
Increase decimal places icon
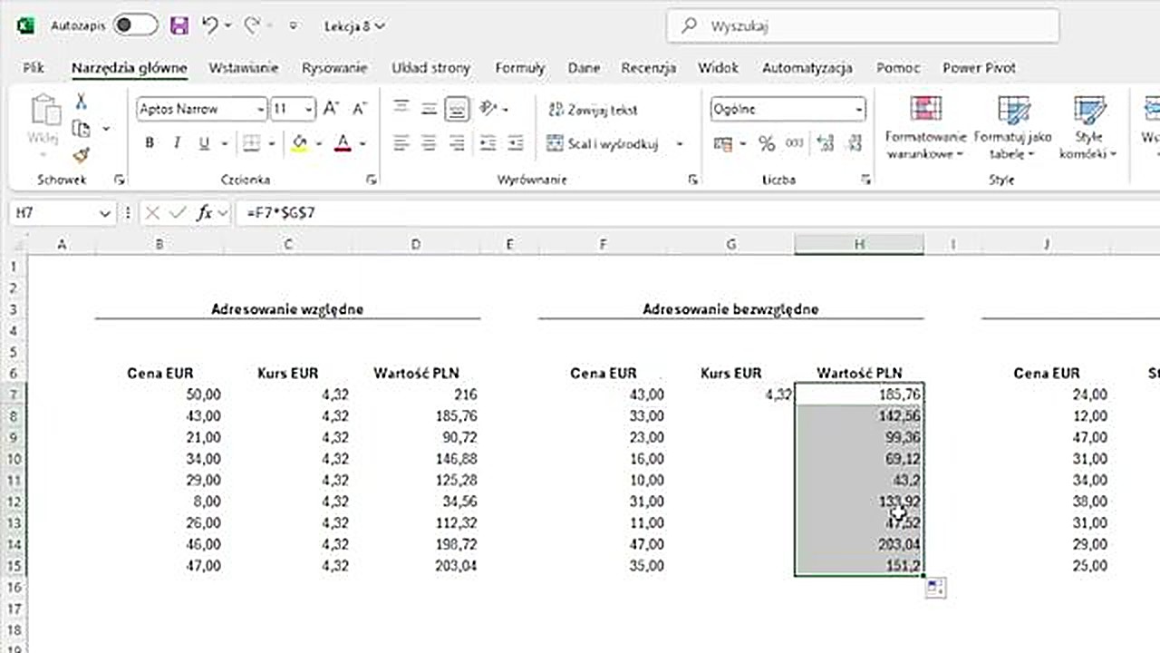coord(826,142)
